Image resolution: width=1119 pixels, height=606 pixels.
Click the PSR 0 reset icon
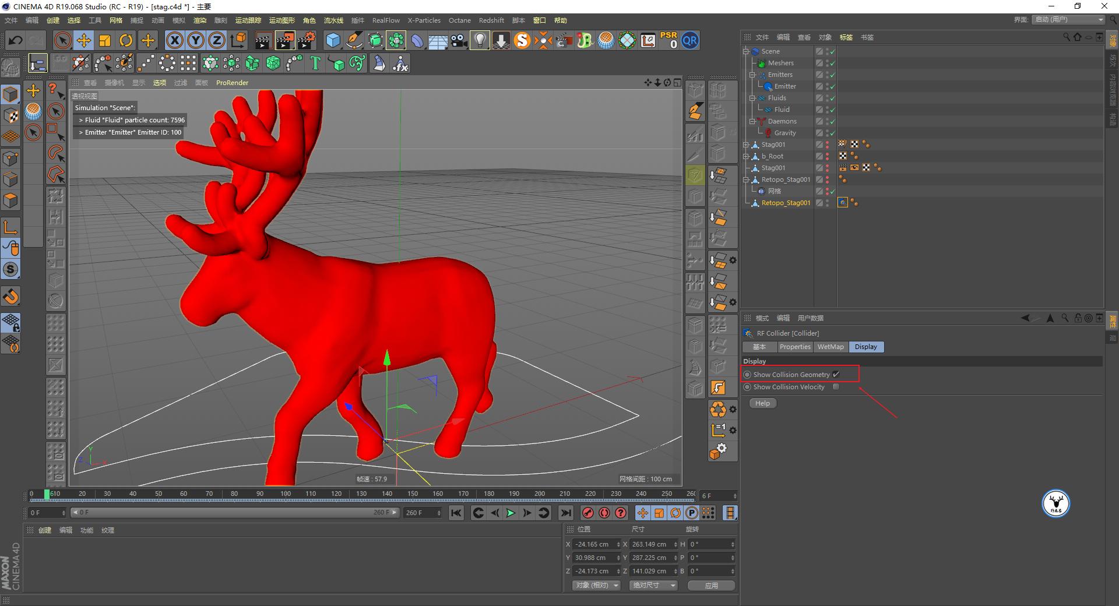668,41
